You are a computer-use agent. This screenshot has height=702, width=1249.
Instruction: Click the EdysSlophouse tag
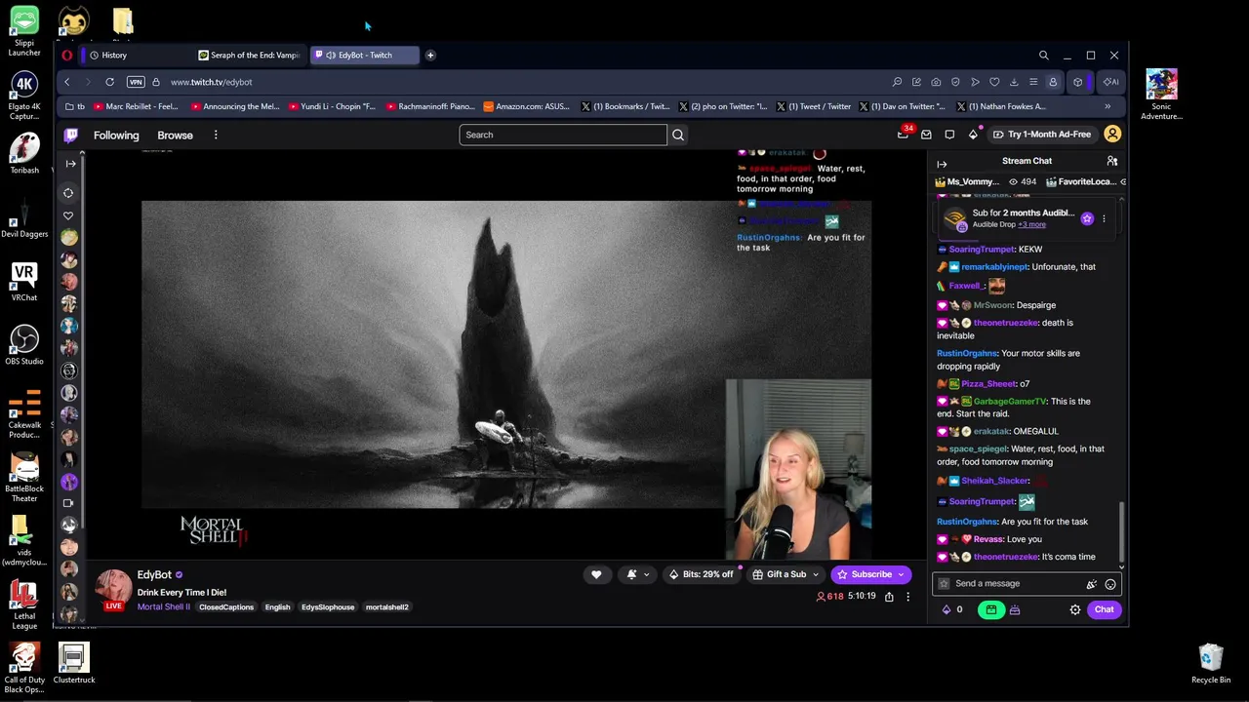328,607
